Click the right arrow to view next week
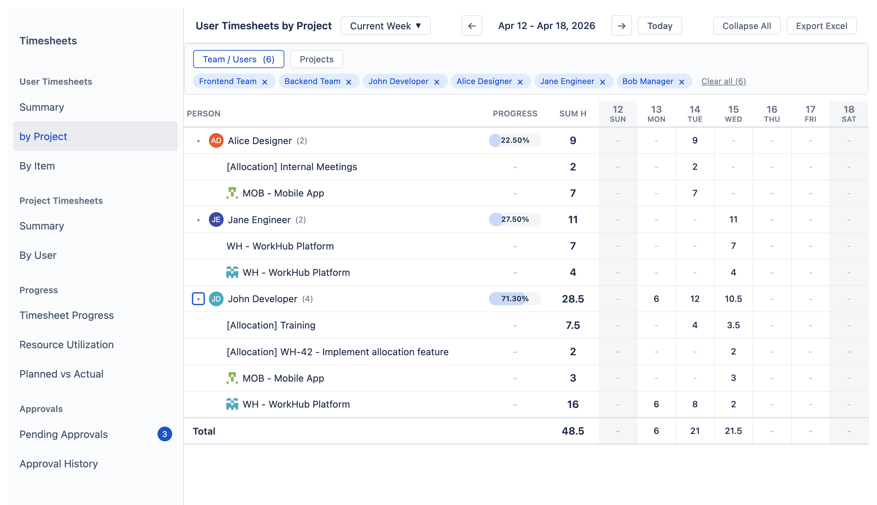877x505 pixels. coord(621,26)
